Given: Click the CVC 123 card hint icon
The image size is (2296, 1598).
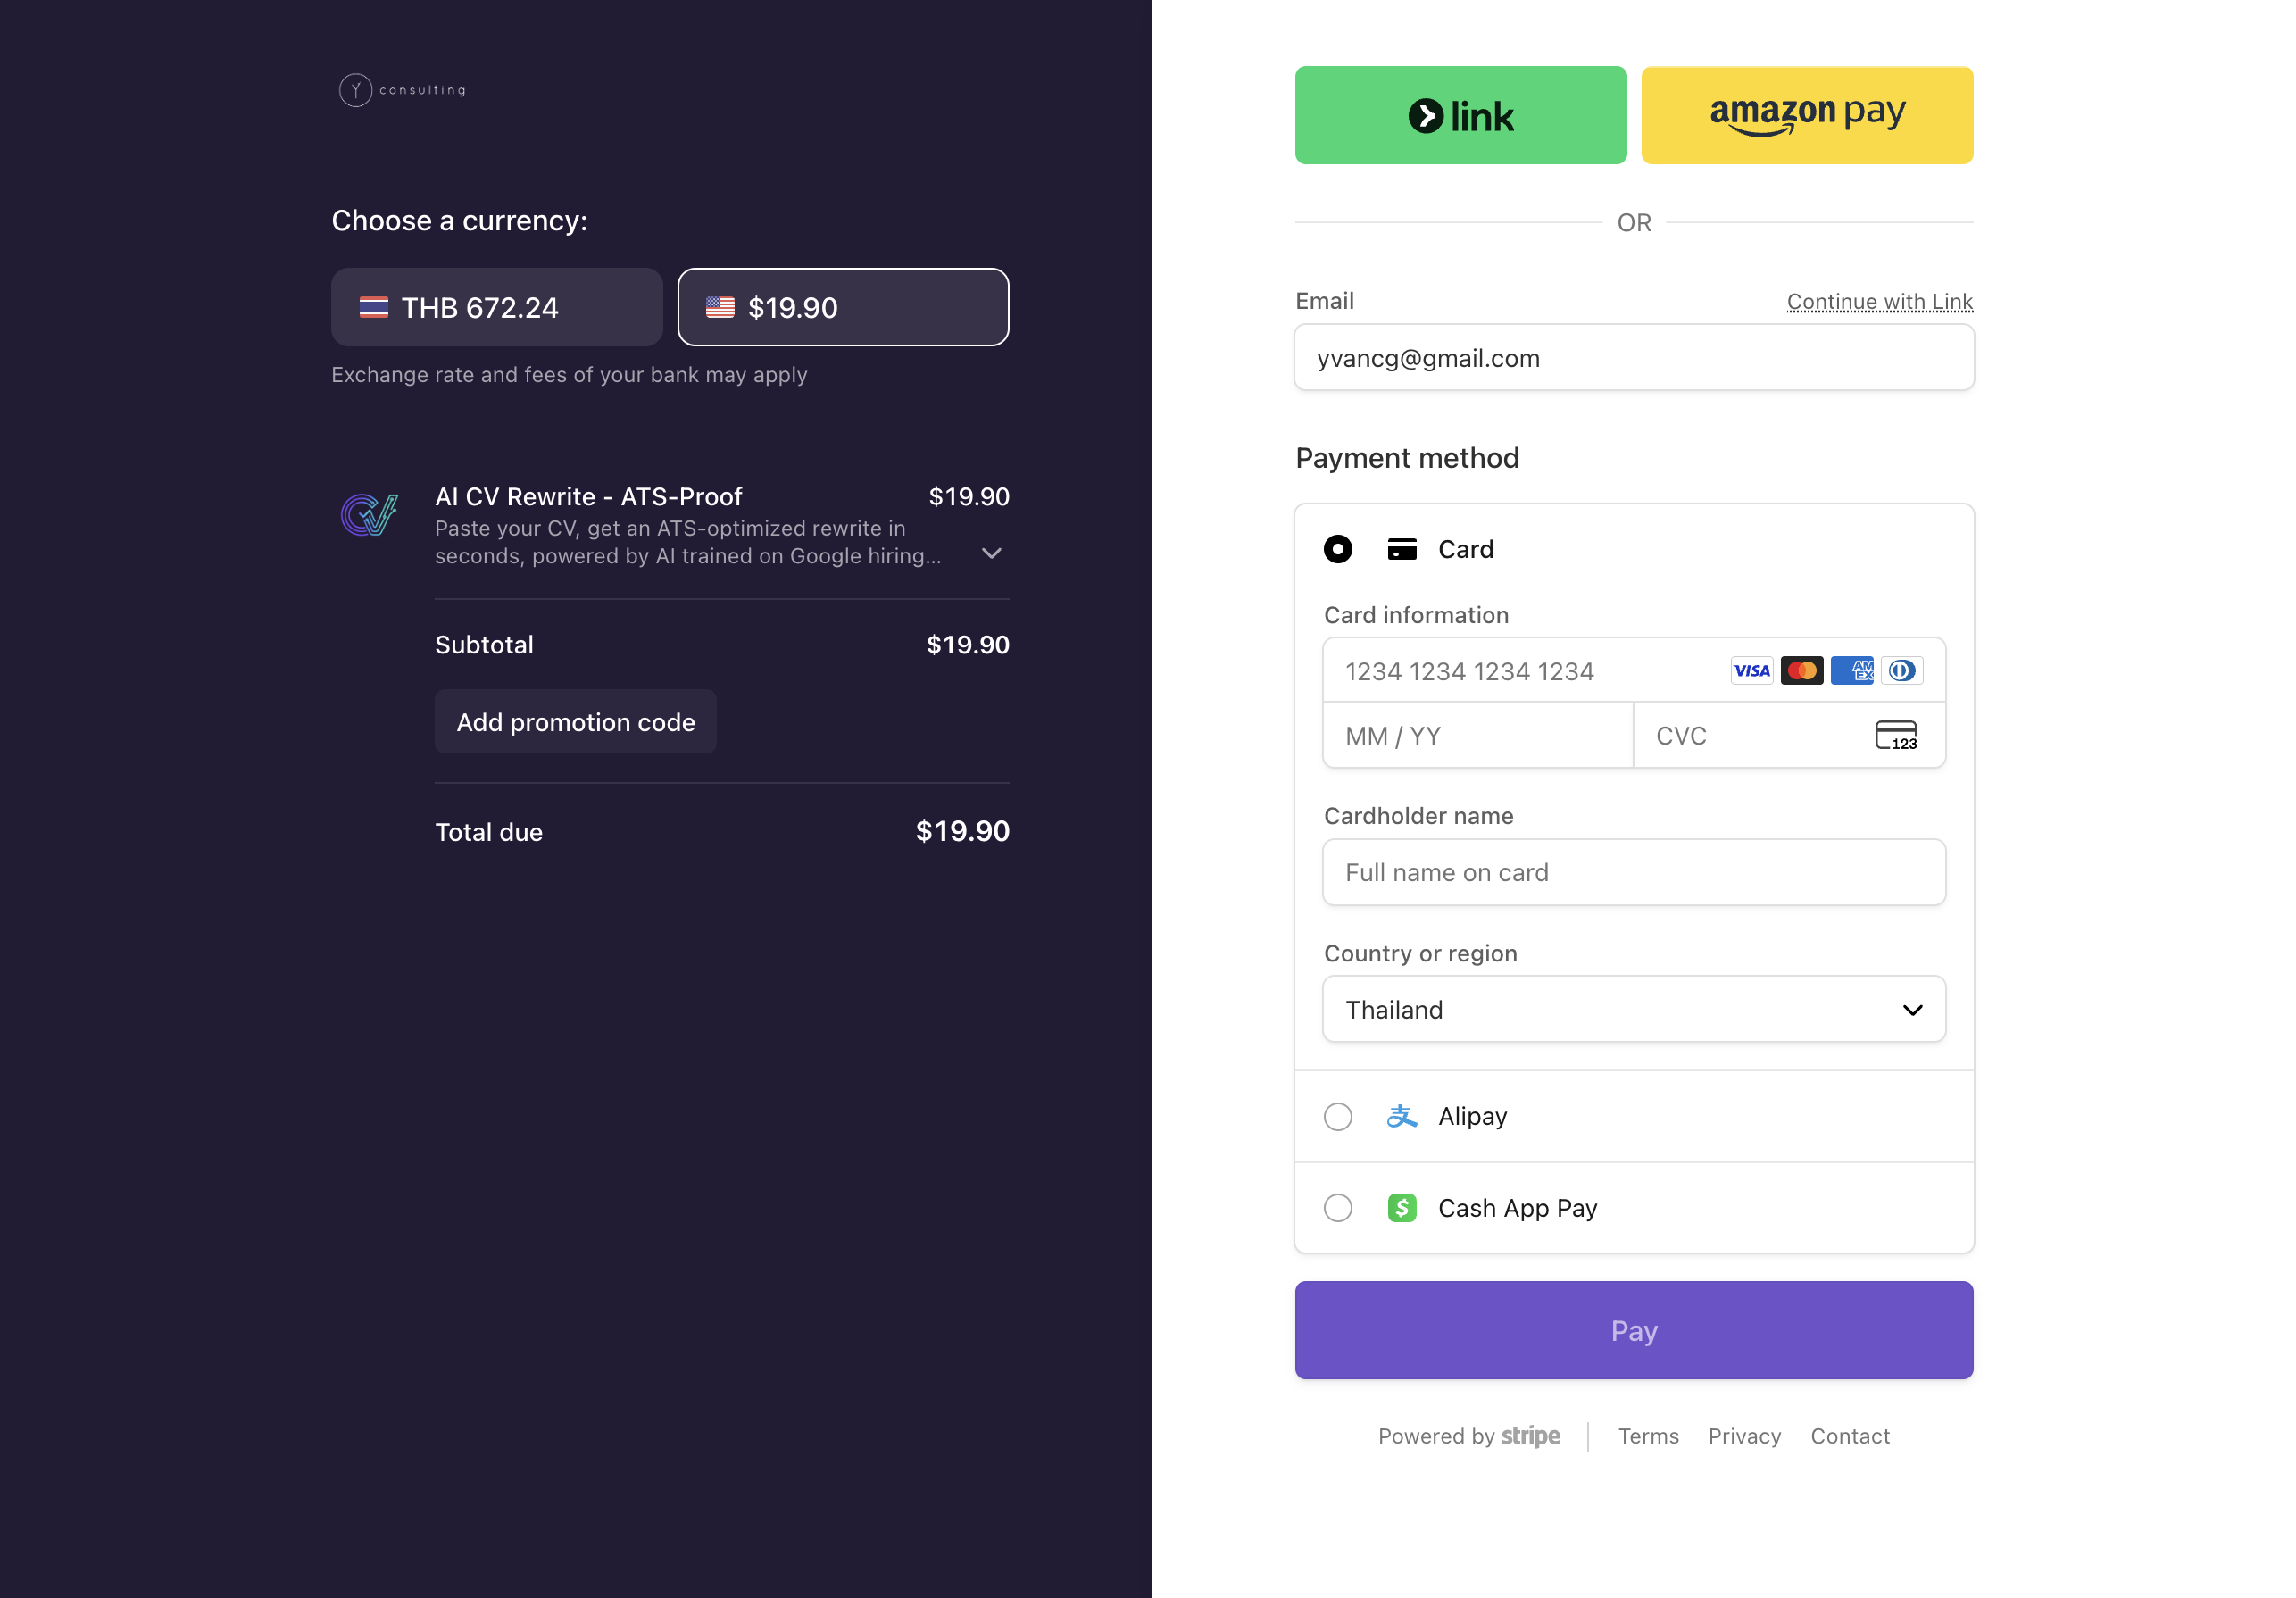Looking at the screenshot, I should 1895,736.
